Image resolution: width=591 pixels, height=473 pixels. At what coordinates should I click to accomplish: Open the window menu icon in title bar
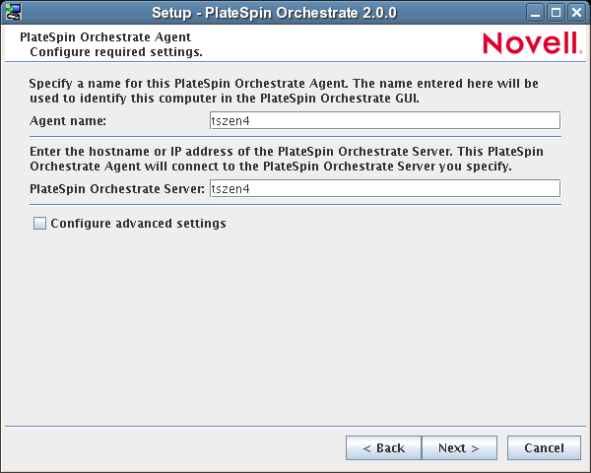(13, 13)
